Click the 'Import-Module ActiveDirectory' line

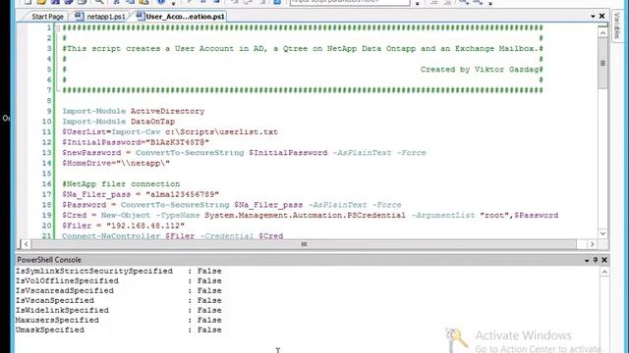click(134, 111)
